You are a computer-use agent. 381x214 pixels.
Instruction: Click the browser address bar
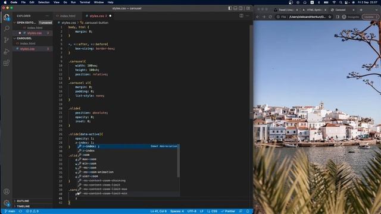(x=304, y=17)
